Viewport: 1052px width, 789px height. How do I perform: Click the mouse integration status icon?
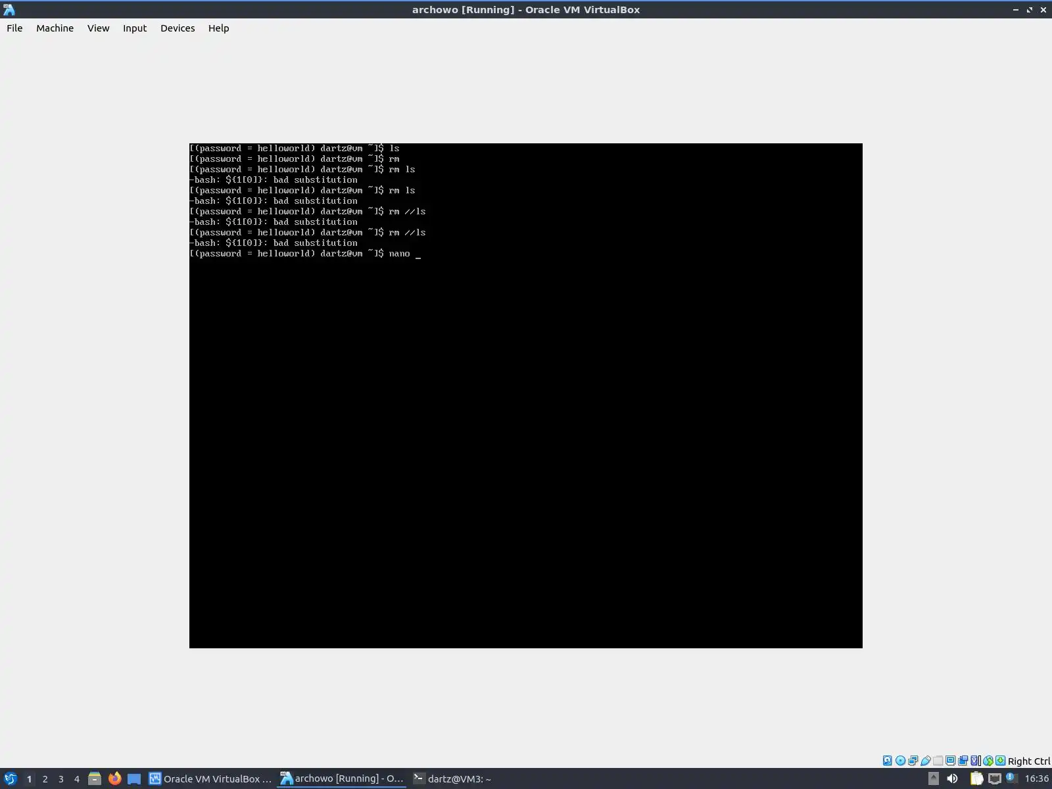(988, 761)
